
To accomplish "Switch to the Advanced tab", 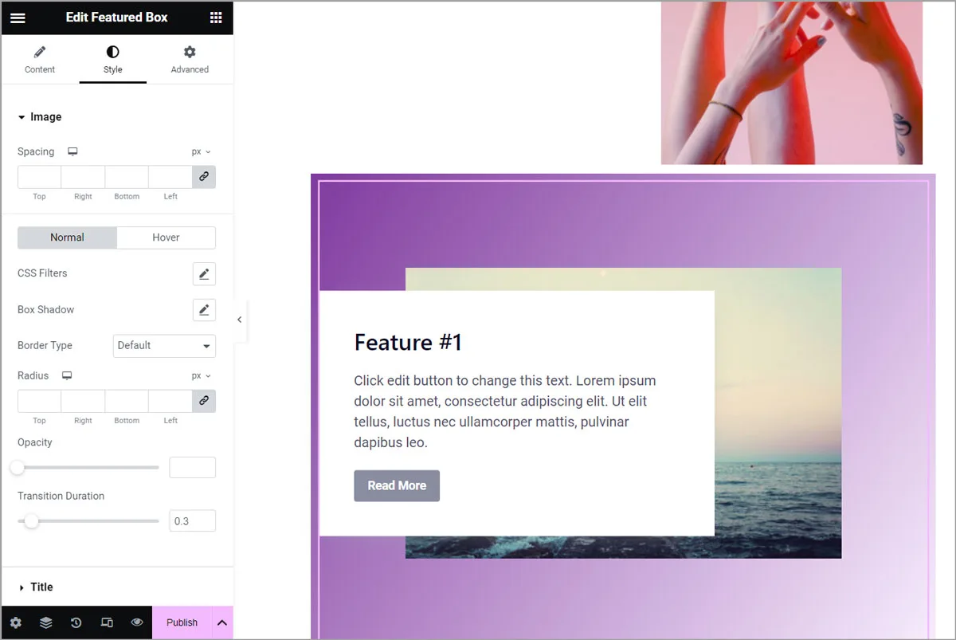I will 190,60.
